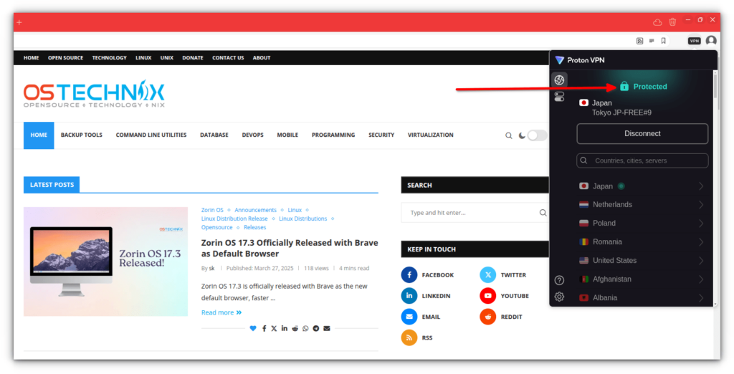Click the Reddit round icon
The width and height of the screenshot is (734, 374).
[x=487, y=317]
